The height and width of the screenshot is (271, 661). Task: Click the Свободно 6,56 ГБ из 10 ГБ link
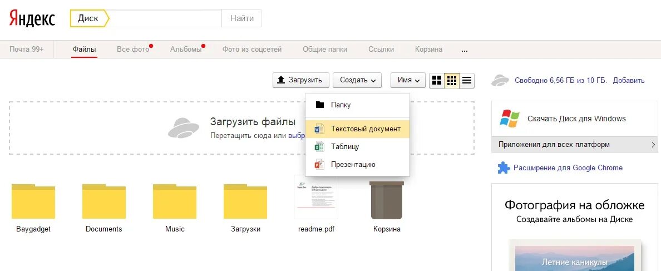pyautogui.click(x=560, y=81)
